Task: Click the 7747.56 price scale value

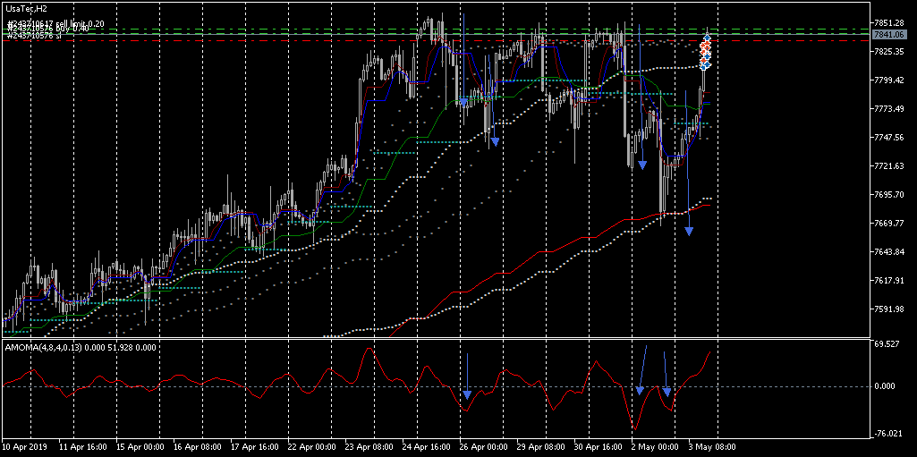Action: pos(889,138)
